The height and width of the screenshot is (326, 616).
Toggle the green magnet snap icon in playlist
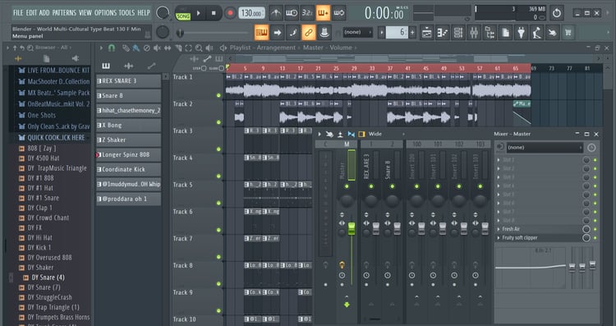click(112, 48)
